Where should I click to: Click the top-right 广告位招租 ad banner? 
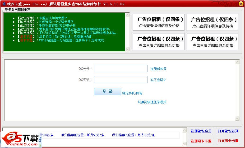point(212,22)
